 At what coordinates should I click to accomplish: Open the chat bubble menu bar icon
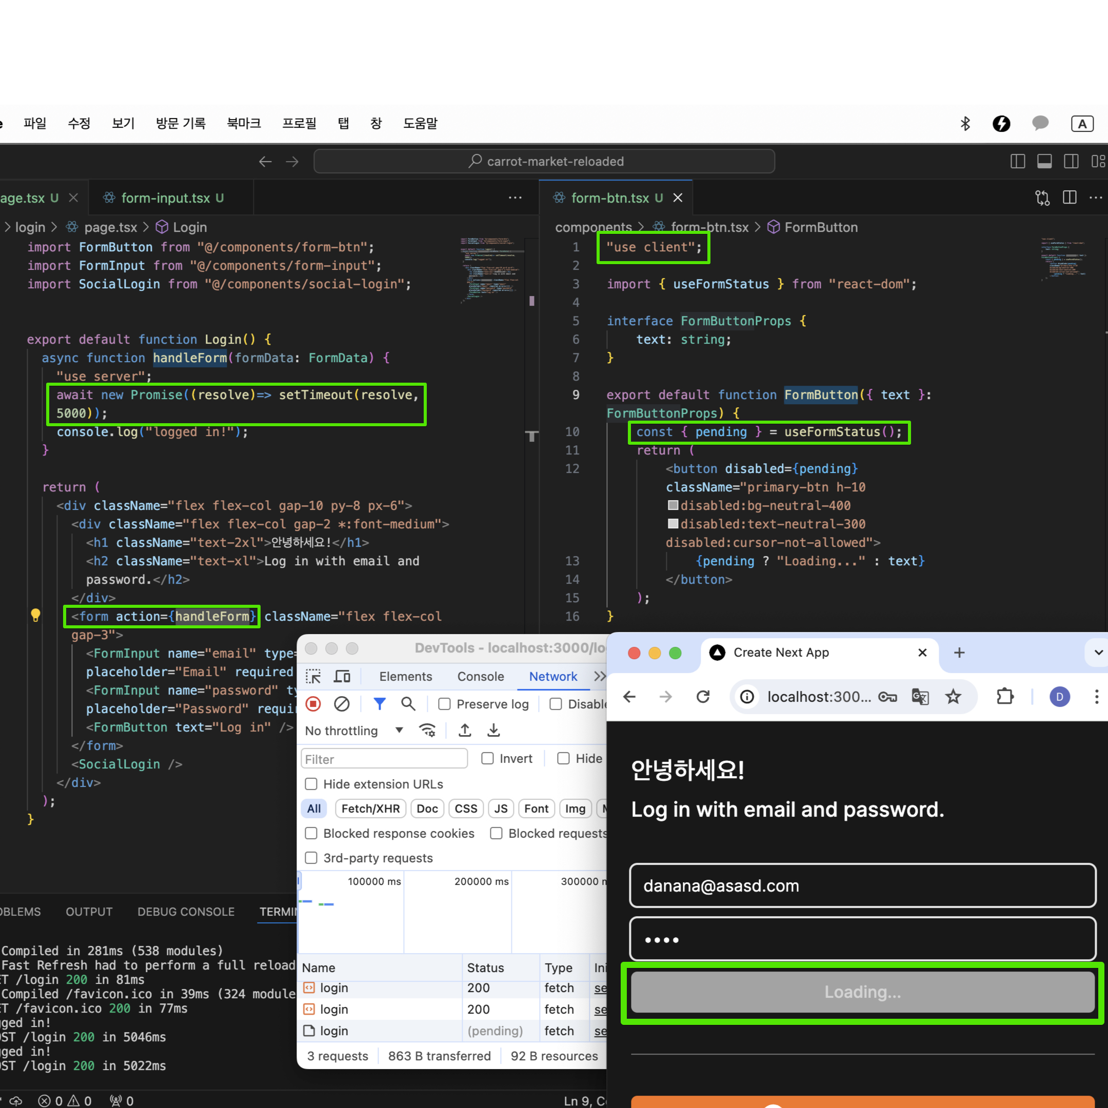point(1040,123)
